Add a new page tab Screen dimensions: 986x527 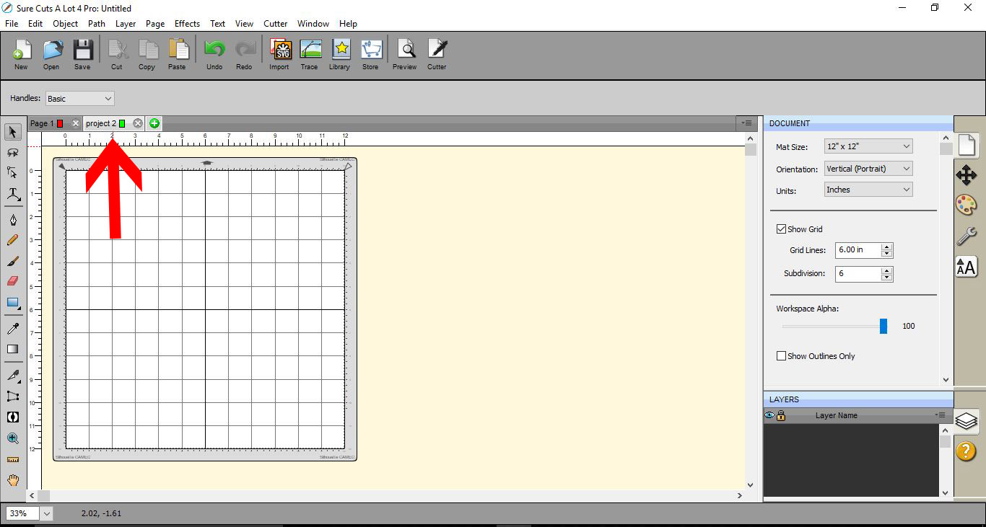click(154, 123)
